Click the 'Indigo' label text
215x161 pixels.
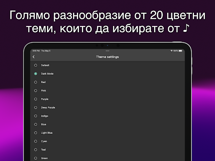click(45, 116)
